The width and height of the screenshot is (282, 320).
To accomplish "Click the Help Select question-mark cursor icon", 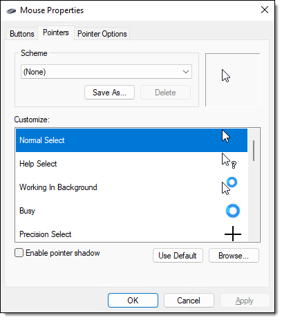I will [229, 161].
